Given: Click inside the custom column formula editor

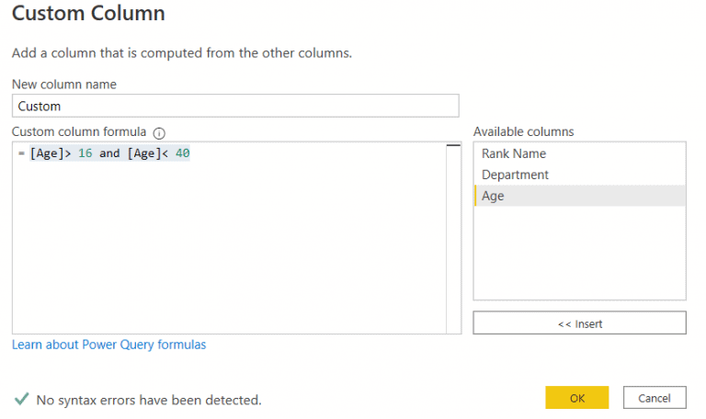Looking at the screenshot, I should 229,243.
